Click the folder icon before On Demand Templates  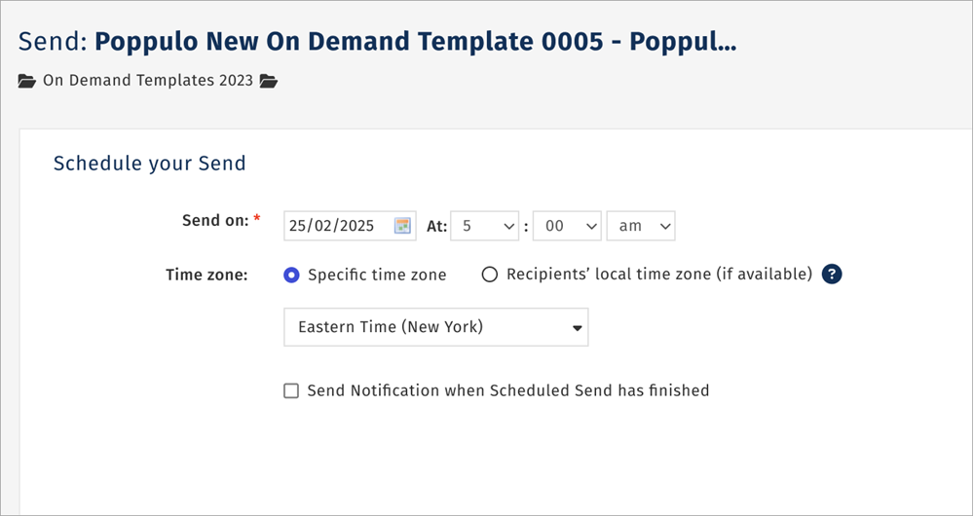[26, 81]
